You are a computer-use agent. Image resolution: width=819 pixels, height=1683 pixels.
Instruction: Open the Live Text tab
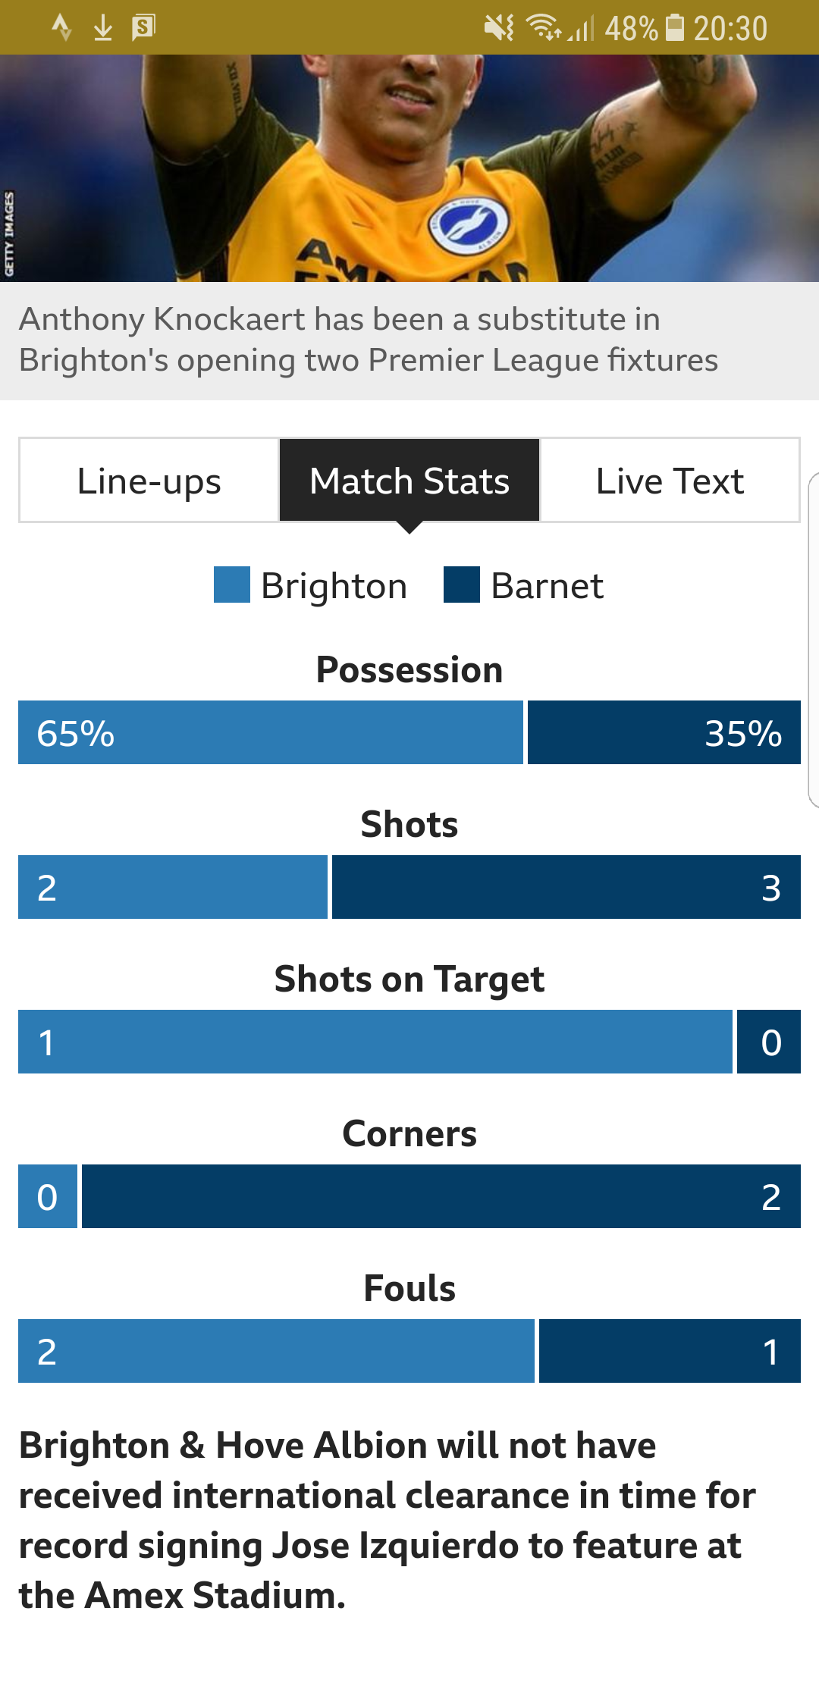[670, 481]
